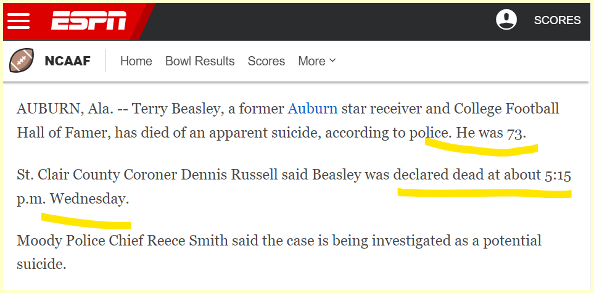Open the user profile icon
Screen dimensions: 594x293
[x=506, y=20]
